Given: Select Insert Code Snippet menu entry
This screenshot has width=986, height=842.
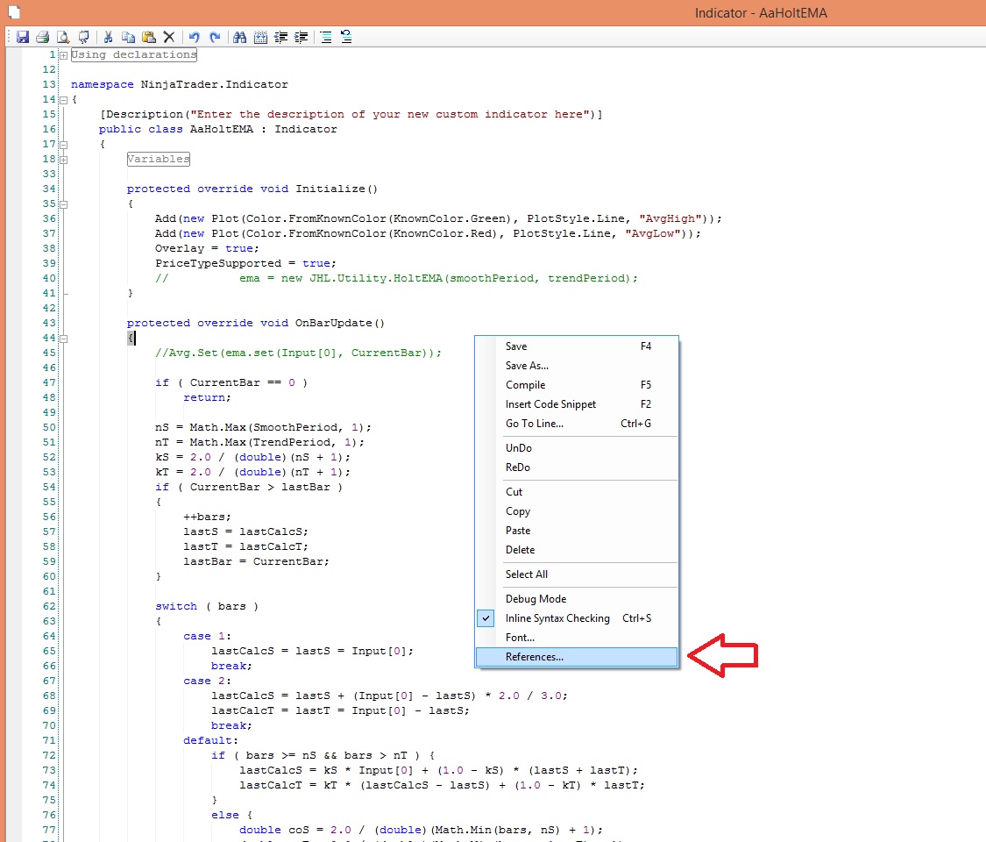Looking at the screenshot, I should (x=577, y=404).
